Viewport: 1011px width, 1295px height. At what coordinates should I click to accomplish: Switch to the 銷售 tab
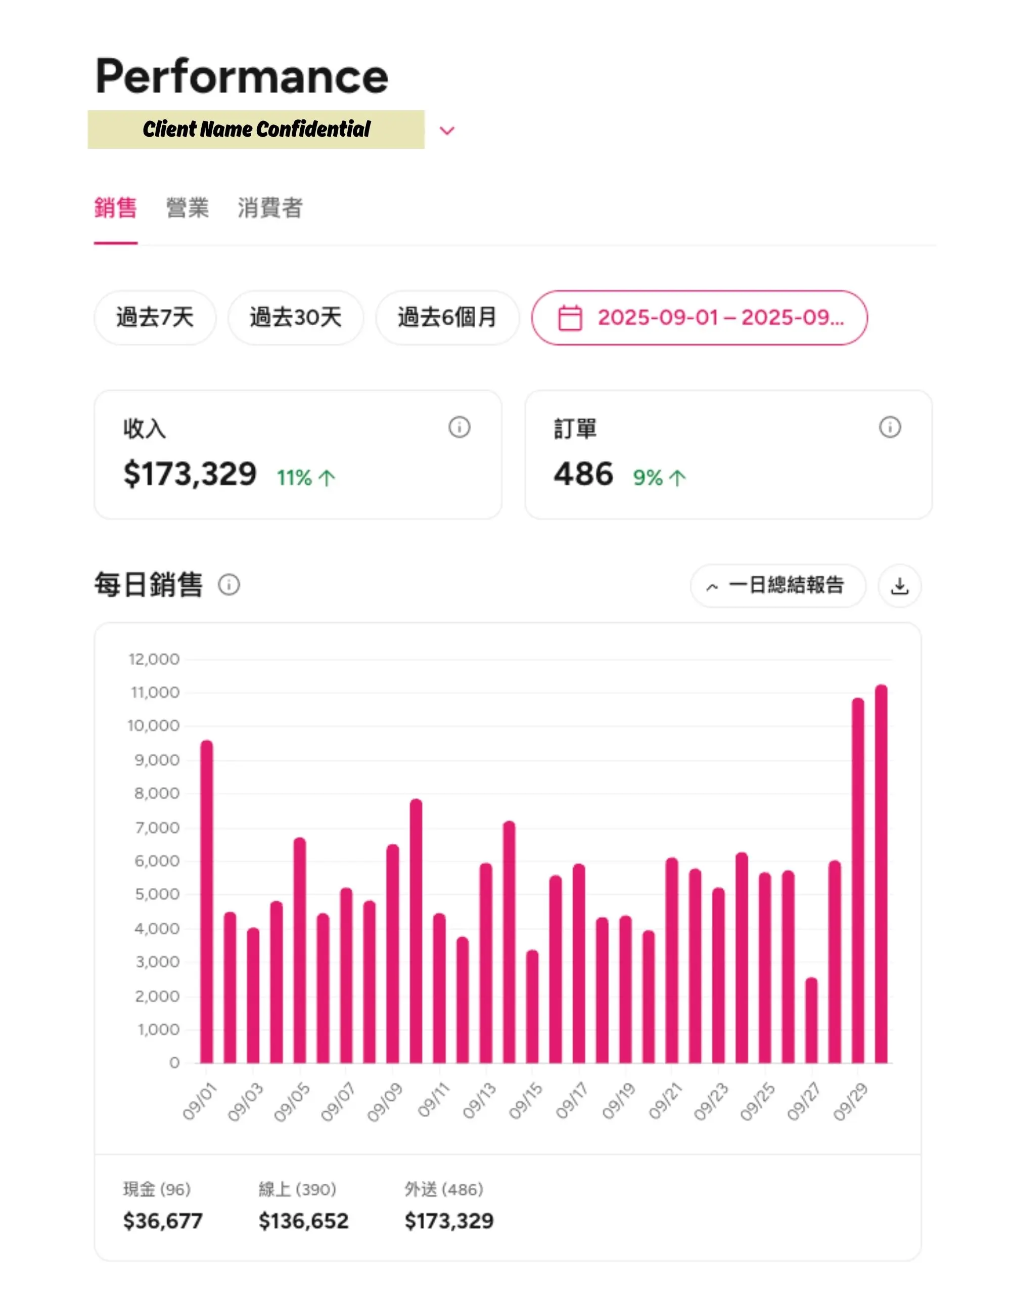click(x=116, y=208)
